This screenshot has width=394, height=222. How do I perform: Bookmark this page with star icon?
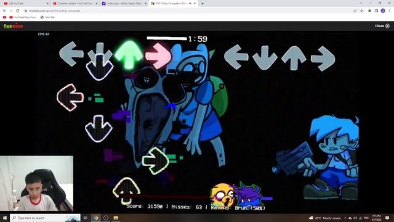click(361, 11)
